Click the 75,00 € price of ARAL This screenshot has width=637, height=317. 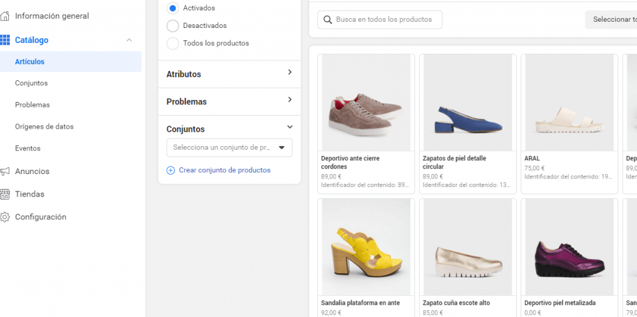click(534, 168)
